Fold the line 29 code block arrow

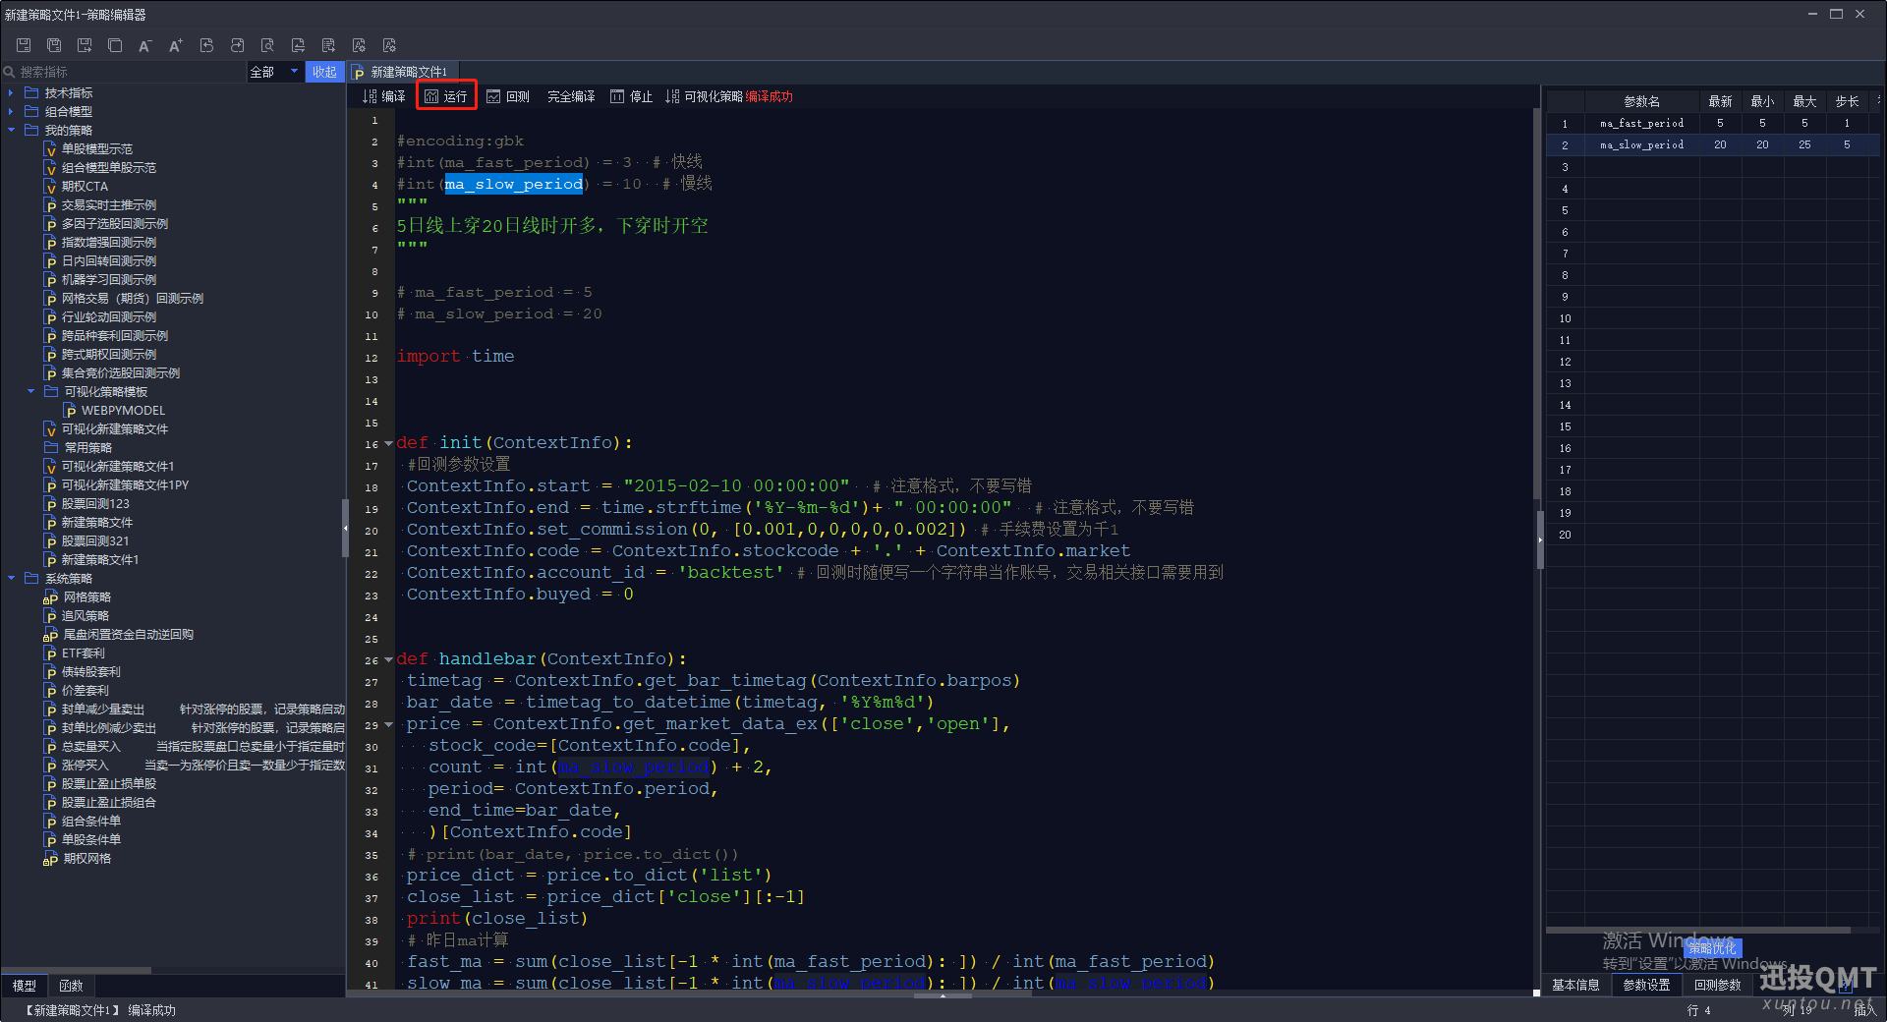388,724
